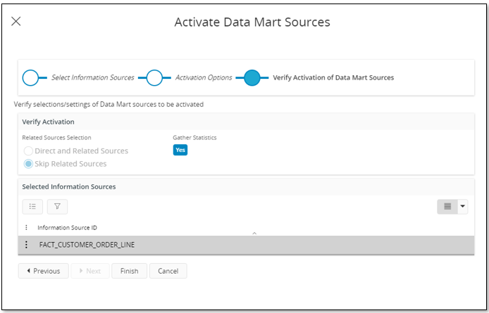Close the Activate Data Mart Sources dialog

(16, 22)
